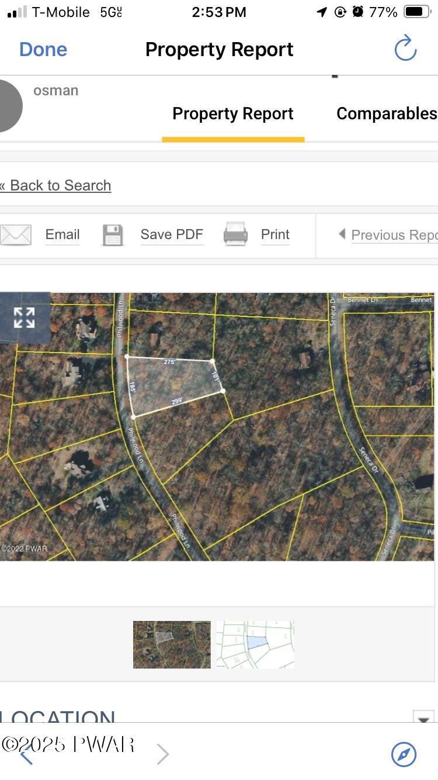The width and height of the screenshot is (438, 780).
Task: Select the parcel outline map thumbnail
Action: [x=255, y=644]
